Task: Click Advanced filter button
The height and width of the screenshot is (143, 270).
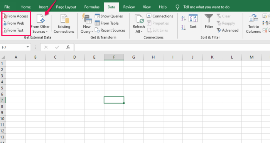Action: (228, 30)
